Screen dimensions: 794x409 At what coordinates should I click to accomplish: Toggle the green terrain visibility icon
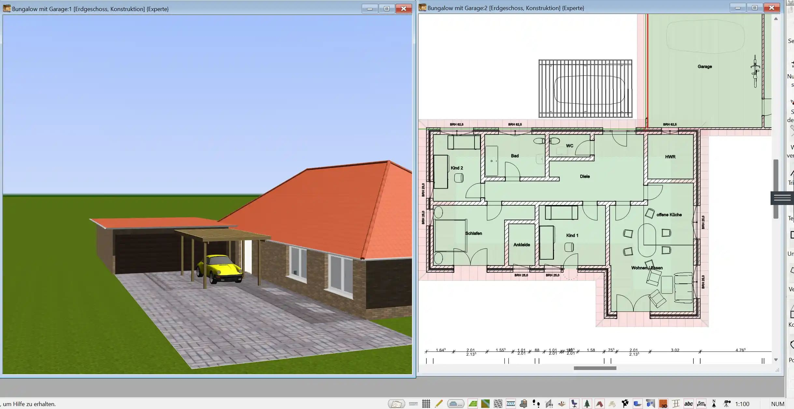(473, 404)
